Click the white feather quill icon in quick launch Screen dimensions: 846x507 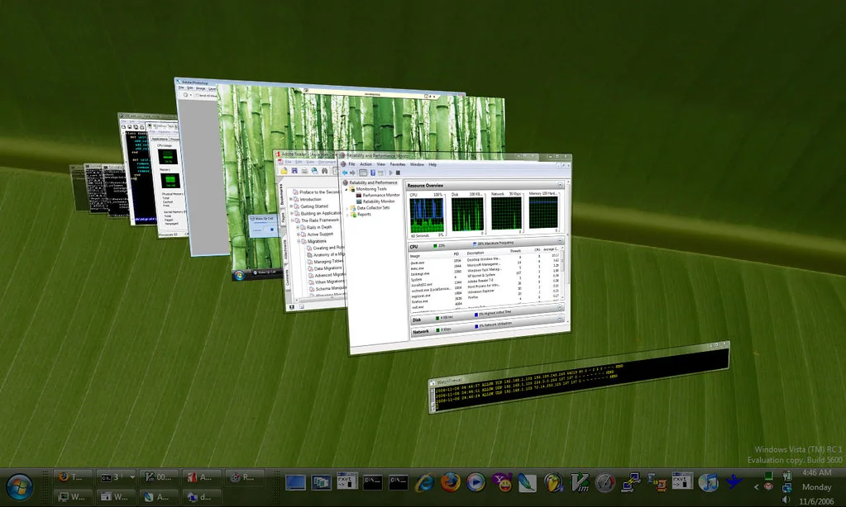coord(527,482)
